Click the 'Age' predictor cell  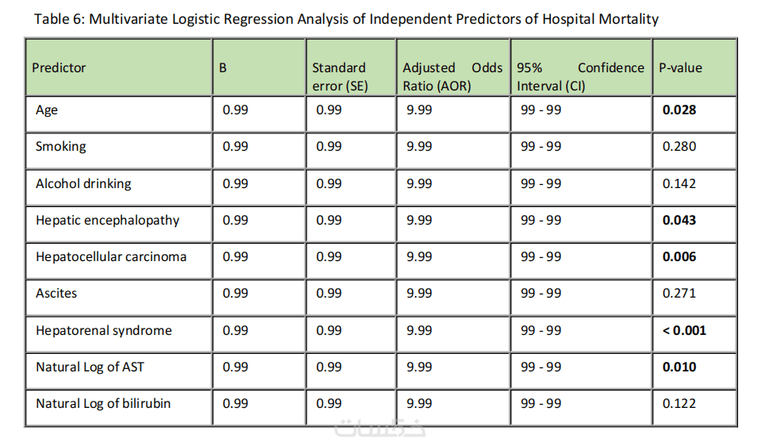pos(47,110)
